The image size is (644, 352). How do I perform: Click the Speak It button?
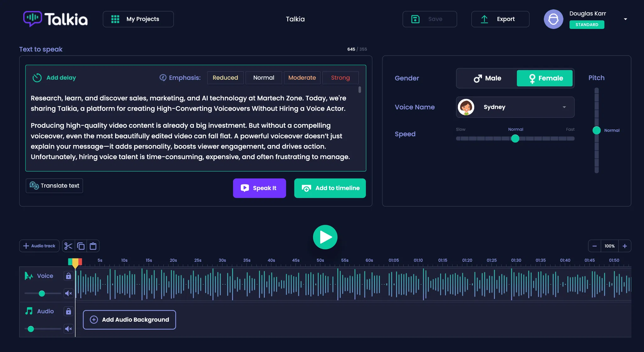[x=259, y=188]
